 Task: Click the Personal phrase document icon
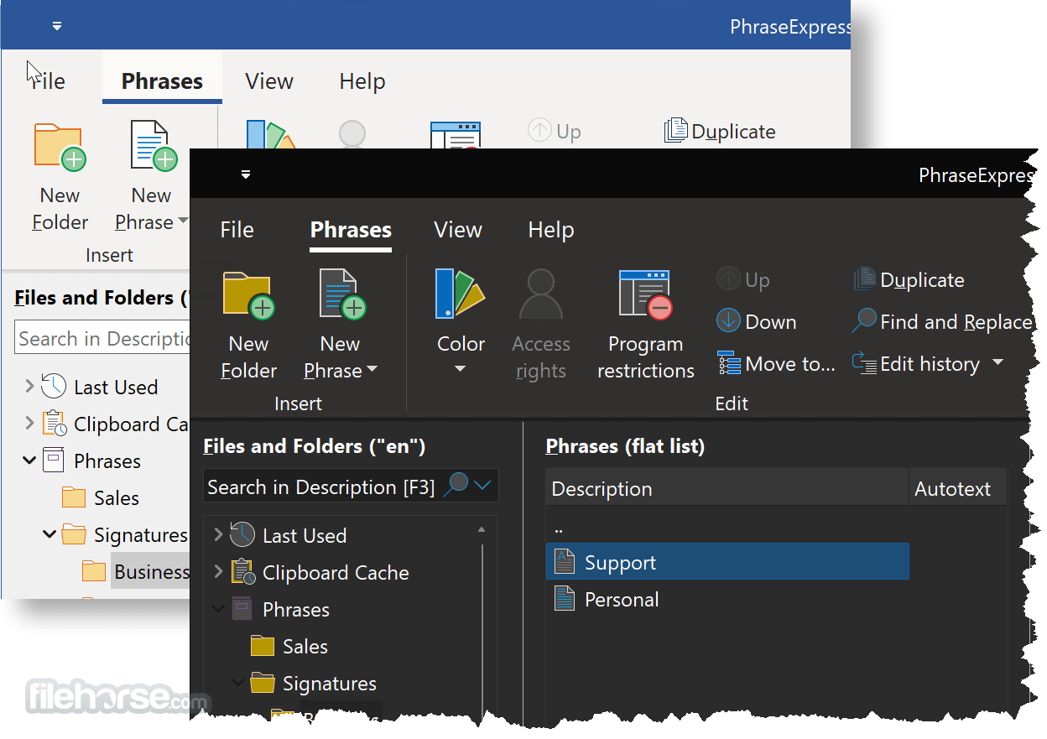click(565, 599)
